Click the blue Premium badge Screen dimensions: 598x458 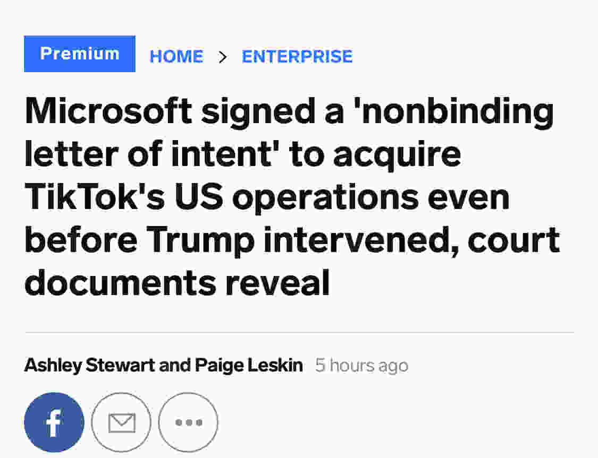pyautogui.click(x=80, y=54)
